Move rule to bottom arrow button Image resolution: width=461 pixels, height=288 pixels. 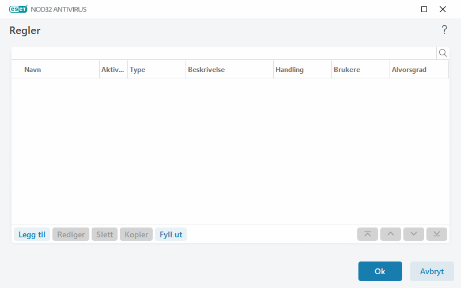[x=437, y=234]
